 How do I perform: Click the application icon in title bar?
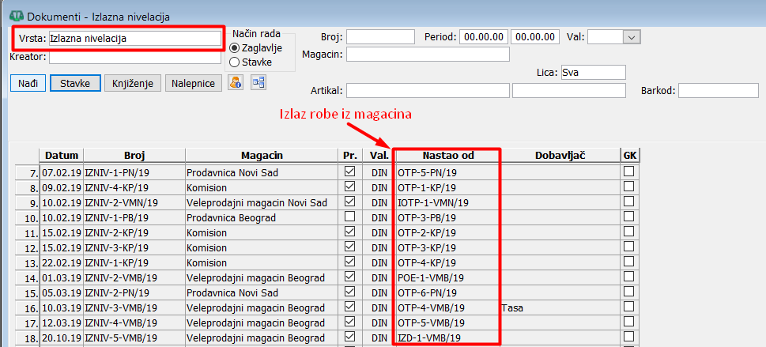tap(13, 15)
